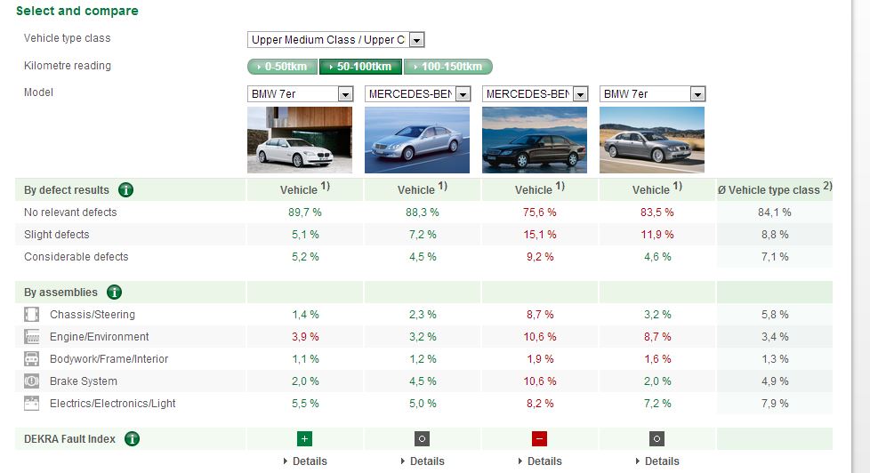Screen dimensions: 870x473
Task: Click the white BMW 7er thumbnail photo
Action: point(300,140)
